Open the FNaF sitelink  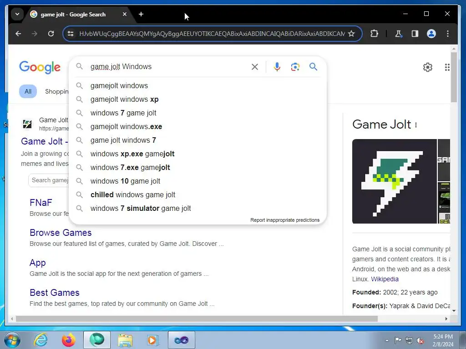click(x=41, y=203)
